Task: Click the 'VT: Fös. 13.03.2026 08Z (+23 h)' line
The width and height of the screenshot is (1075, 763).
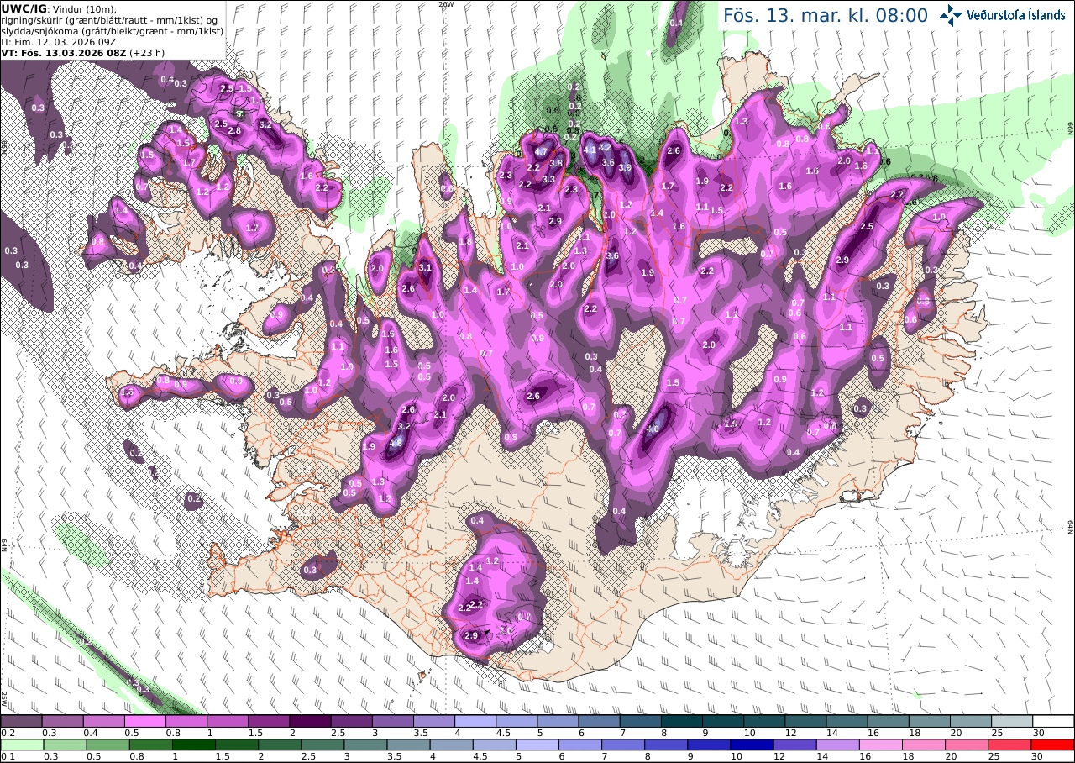Action: click(83, 52)
